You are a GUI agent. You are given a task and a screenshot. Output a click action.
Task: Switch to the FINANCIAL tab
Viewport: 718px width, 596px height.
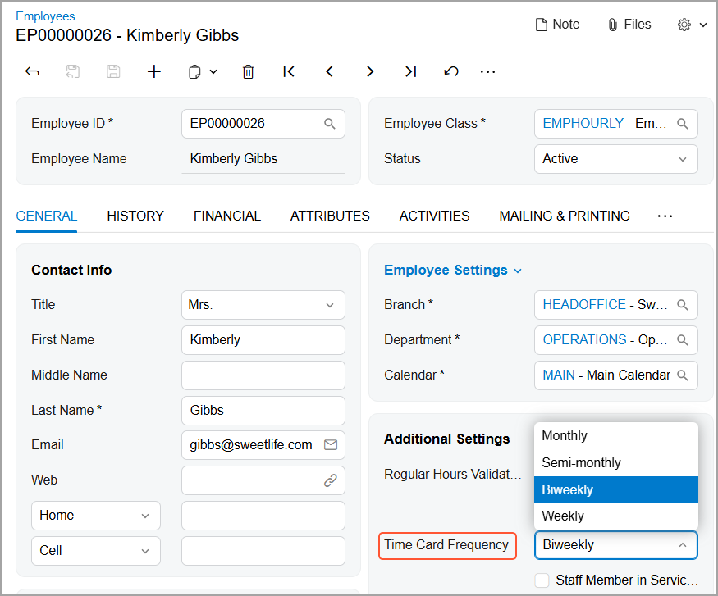coord(227,216)
